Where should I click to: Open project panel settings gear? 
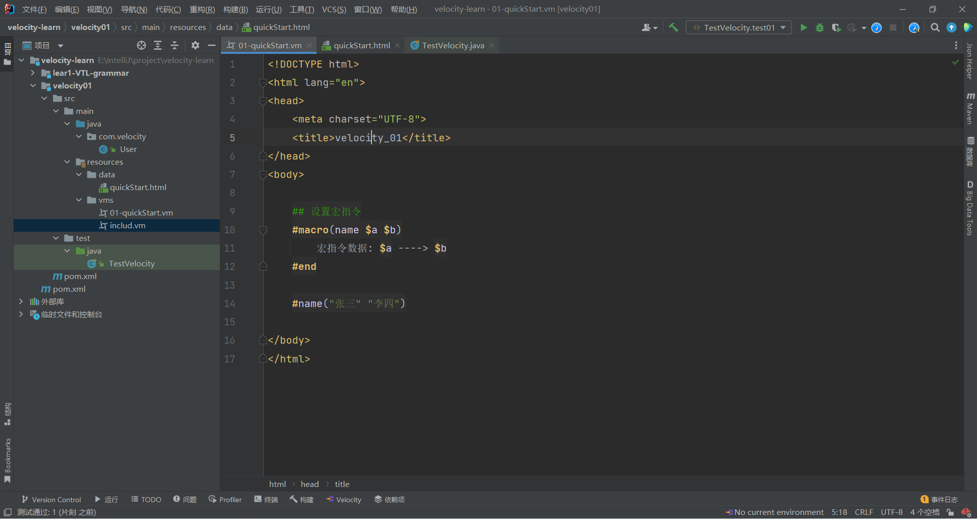coord(195,45)
